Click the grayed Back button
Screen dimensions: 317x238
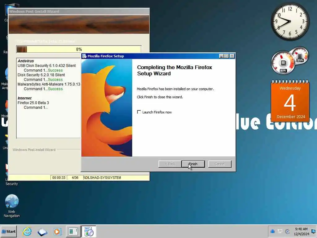point(170,164)
